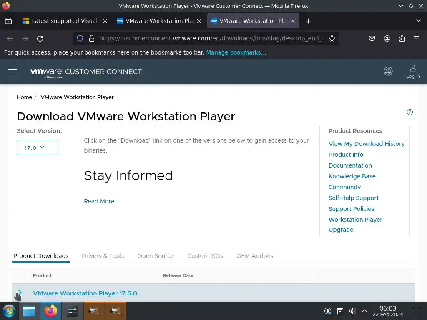Open Firefox tab list dropdown arrow
The image size is (427, 320).
419,21
